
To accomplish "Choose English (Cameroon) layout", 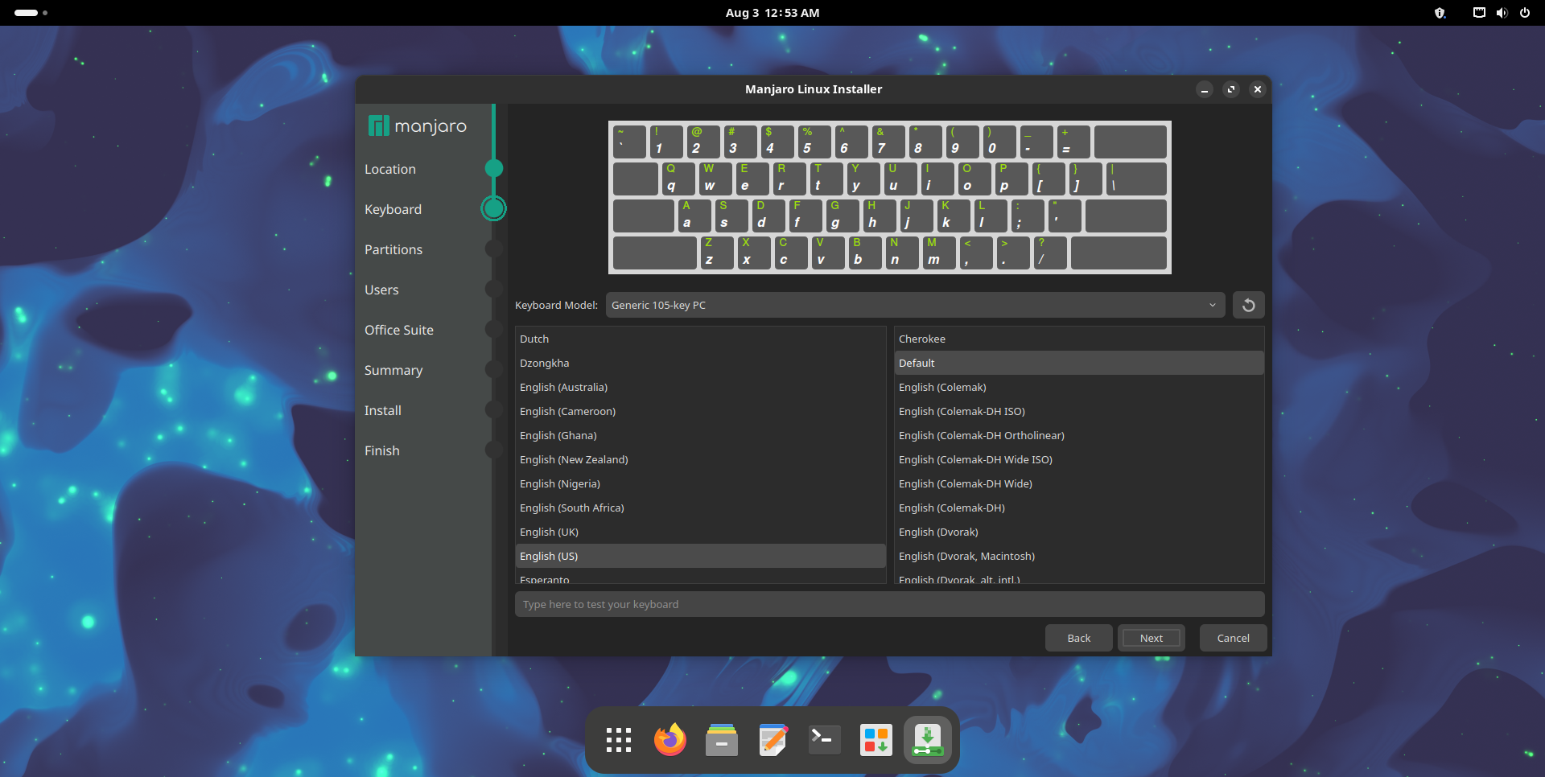I will coord(700,411).
